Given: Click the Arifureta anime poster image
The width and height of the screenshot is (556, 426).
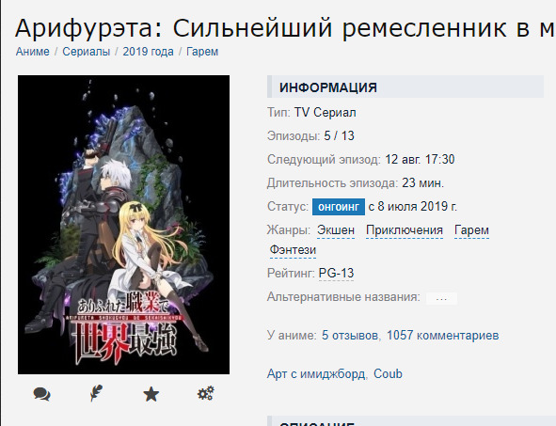Looking at the screenshot, I should point(124,225).
